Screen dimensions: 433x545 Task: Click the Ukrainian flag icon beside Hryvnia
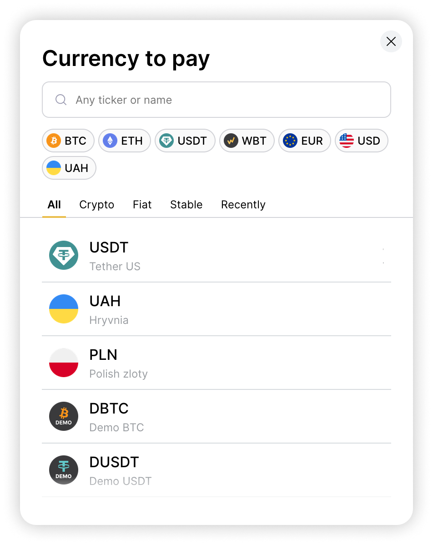point(64,309)
